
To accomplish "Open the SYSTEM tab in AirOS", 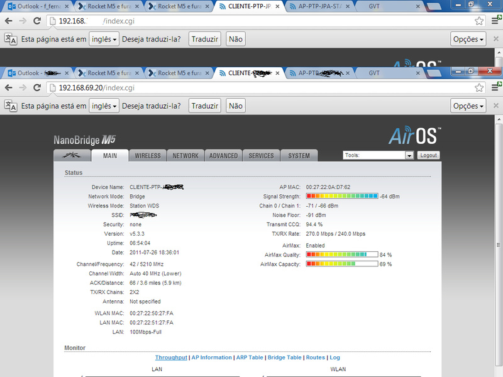I will (299, 155).
